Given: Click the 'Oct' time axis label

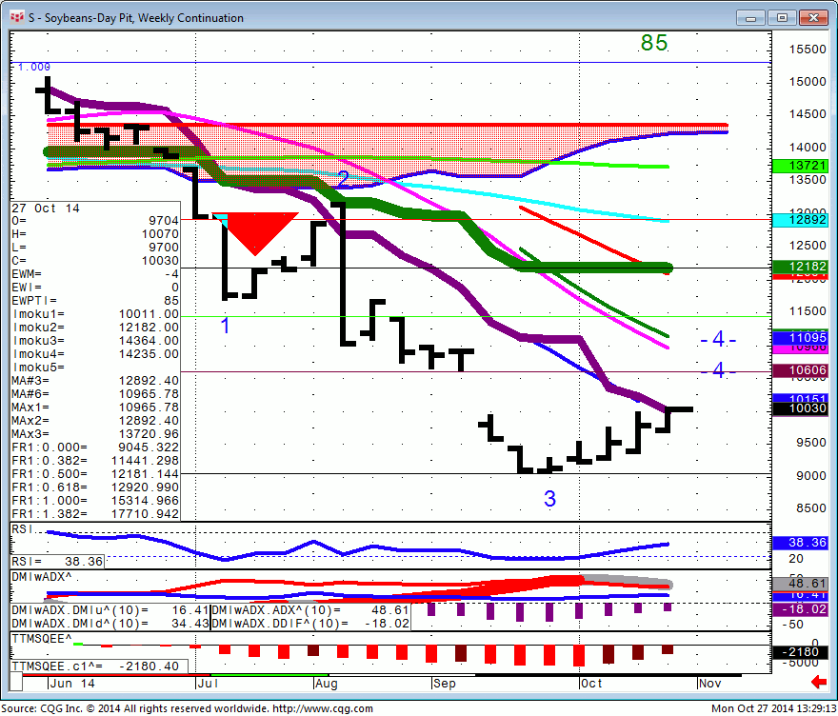Looking at the screenshot, I should click(x=591, y=684).
